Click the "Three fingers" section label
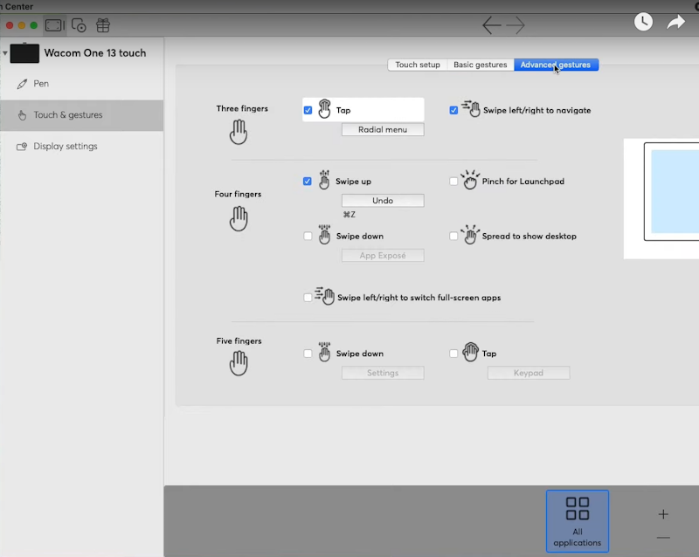 point(242,109)
